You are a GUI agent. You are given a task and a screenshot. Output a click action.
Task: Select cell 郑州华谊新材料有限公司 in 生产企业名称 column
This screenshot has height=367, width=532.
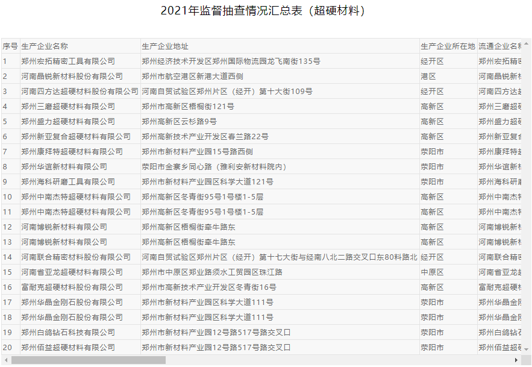[x=80, y=167]
